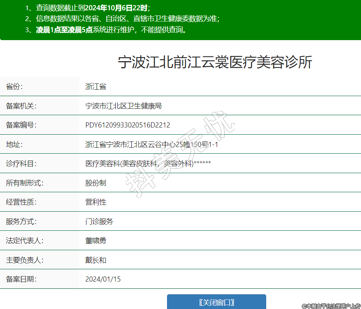Click the filing date 2024/01/15
361x309 pixels.
coord(103,279)
